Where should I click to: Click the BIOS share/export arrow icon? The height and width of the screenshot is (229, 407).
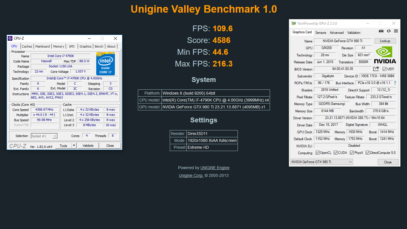point(376,69)
